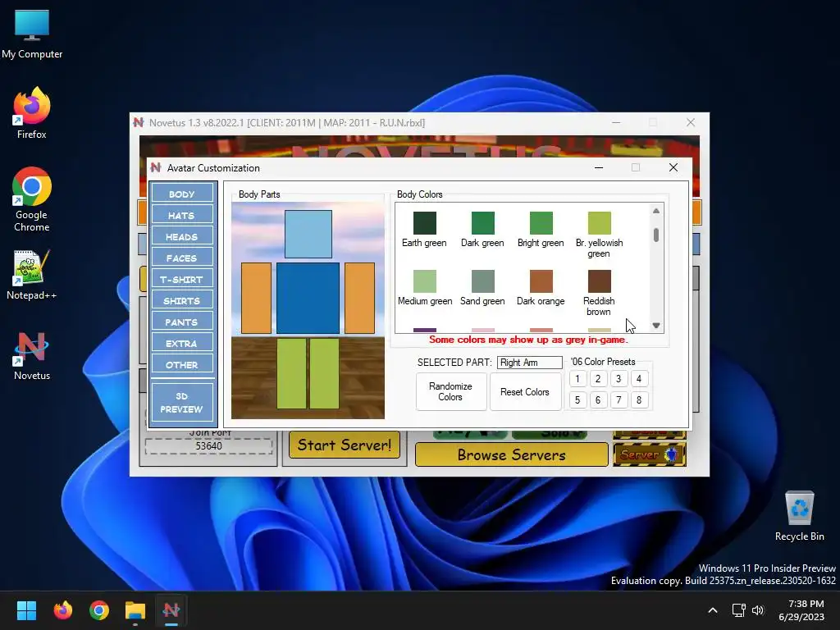Minimize the Novetus main window
Screen dimensions: 840x630
(616, 123)
